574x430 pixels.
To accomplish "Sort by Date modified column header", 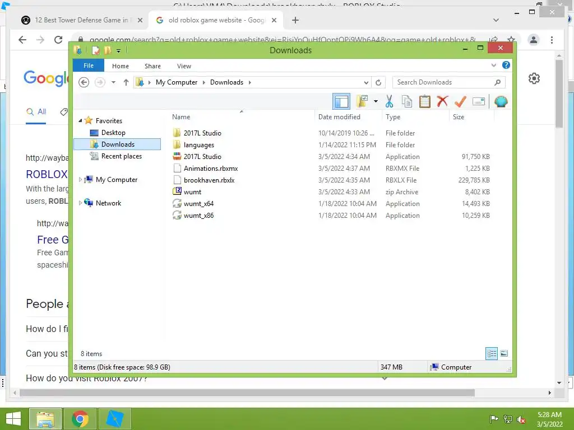I will pyautogui.click(x=348, y=116).
